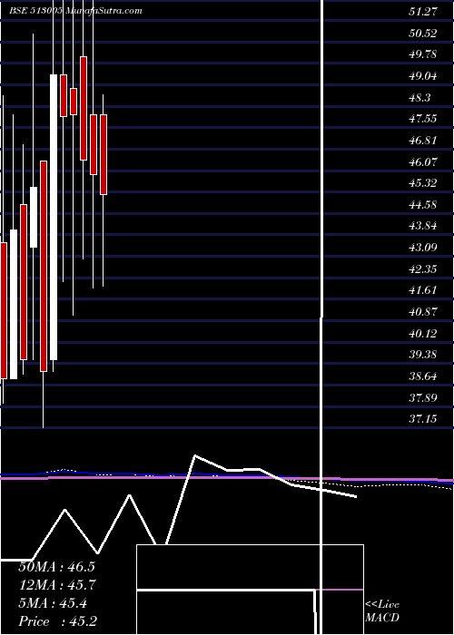Click the 40.12 price axis label

(x=423, y=334)
